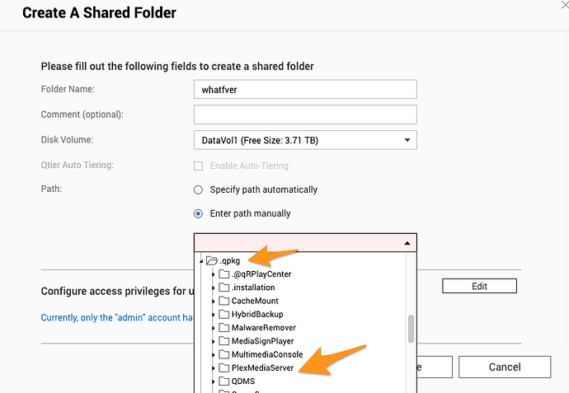Select the MediaSignPlayer folder name
This screenshot has width=569, height=393.
[x=263, y=341]
